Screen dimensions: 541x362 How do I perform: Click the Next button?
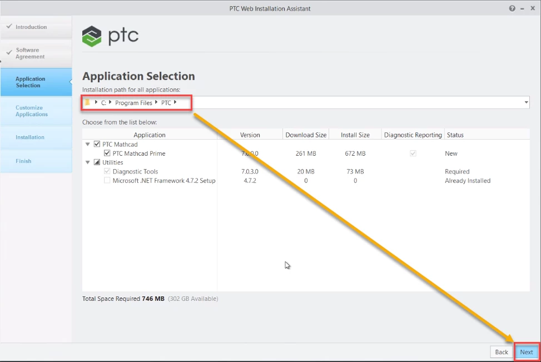click(x=527, y=352)
